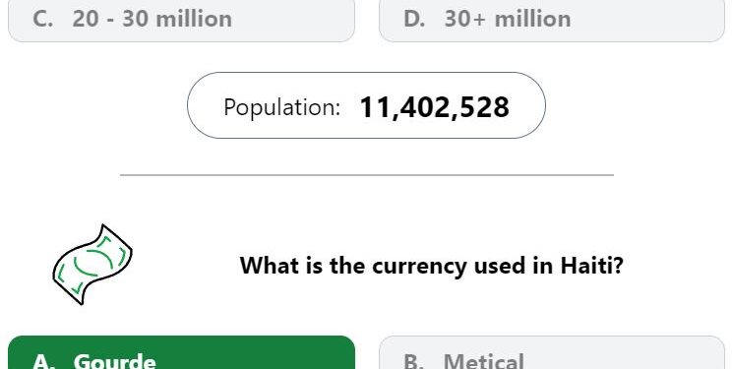Click the 'Population:' label text

282,107
